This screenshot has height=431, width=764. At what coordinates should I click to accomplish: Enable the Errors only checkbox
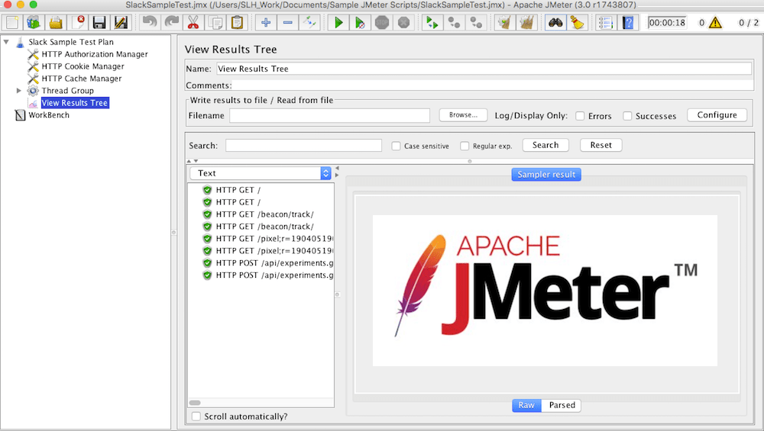(x=580, y=116)
